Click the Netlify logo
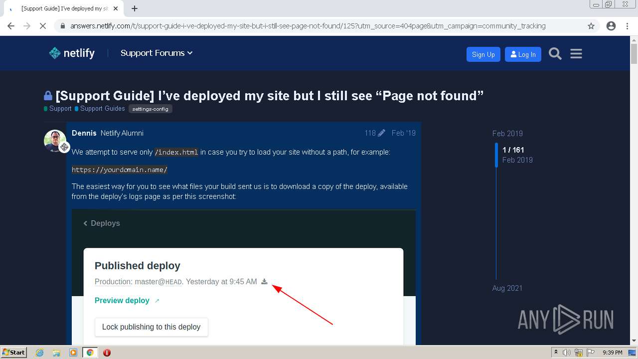The image size is (638, 359). point(72,53)
